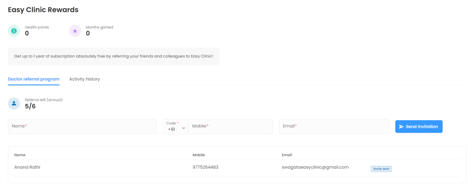Click the purple Months gained star icon
This screenshot has height=188, width=473.
[x=75, y=31]
